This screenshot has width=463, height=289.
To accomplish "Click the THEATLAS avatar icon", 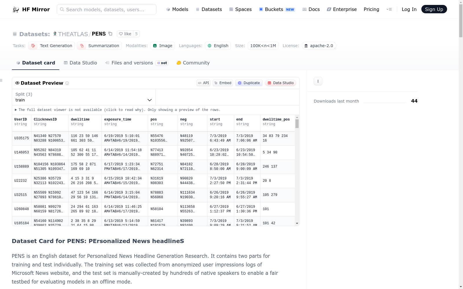I will click(55, 34).
